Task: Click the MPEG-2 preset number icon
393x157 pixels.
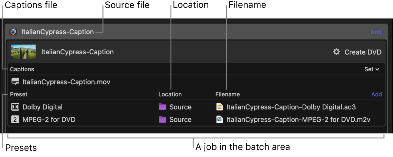Action: coord(15,119)
